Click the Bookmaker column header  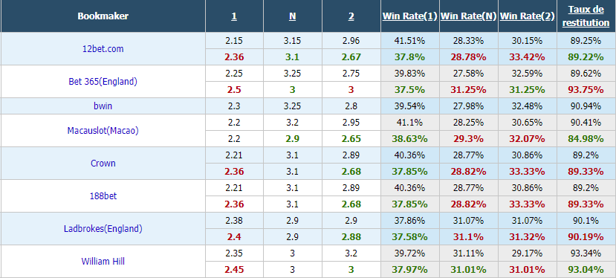pos(103,16)
